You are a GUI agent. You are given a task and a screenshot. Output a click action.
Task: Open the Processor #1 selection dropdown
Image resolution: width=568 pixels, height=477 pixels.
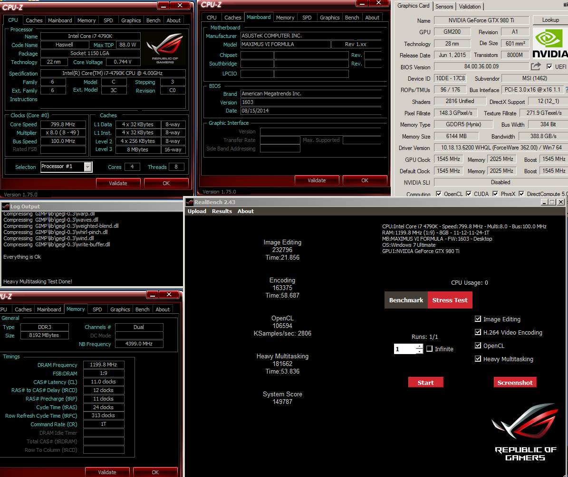(x=87, y=167)
